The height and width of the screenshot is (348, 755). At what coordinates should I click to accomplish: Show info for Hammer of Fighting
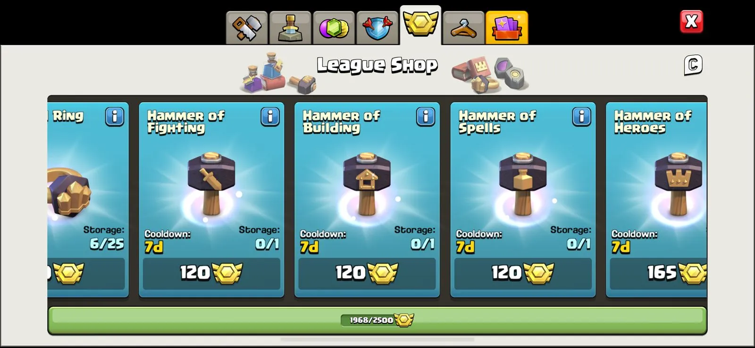[x=270, y=116]
